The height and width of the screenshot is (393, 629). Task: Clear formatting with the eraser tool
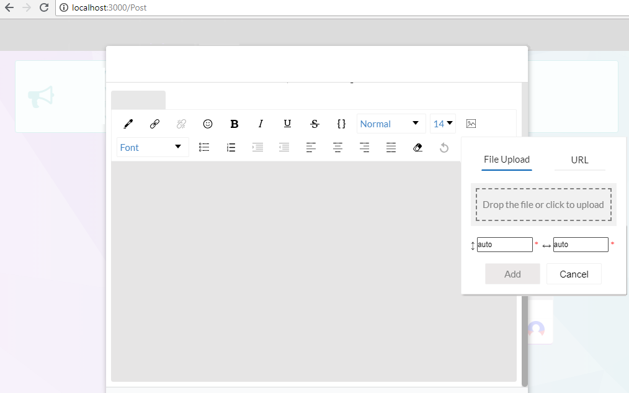(x=417, y=147)
